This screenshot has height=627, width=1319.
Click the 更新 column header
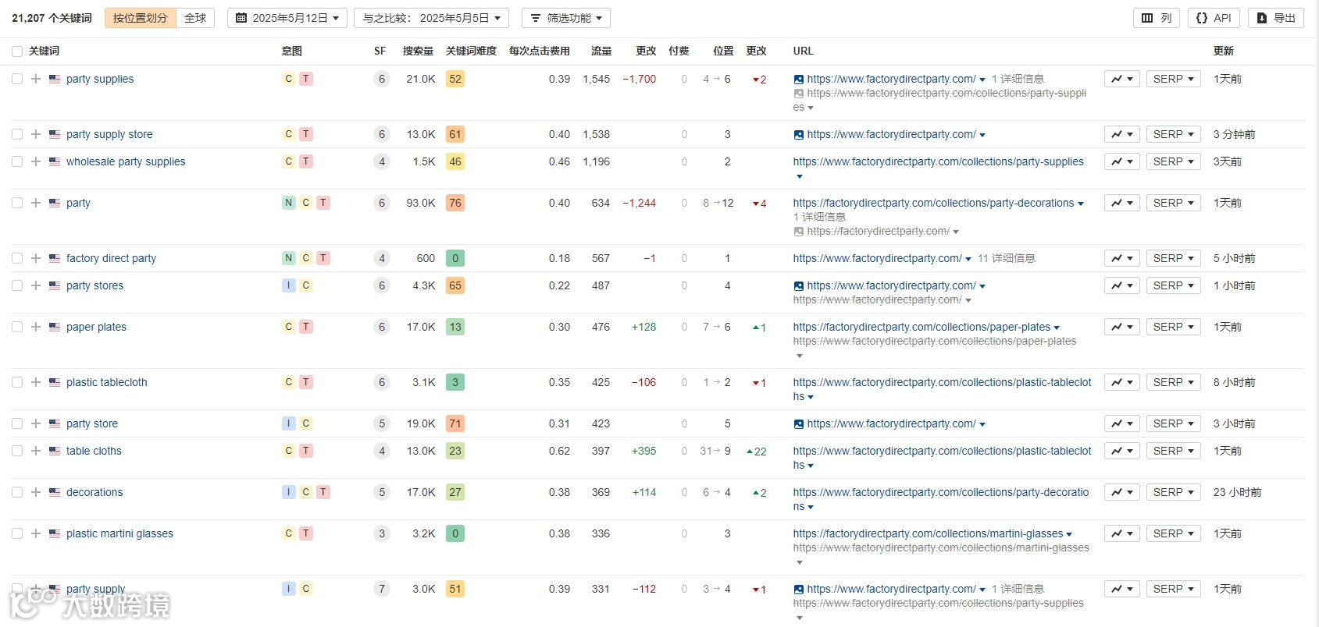[x=1224, y=51]
